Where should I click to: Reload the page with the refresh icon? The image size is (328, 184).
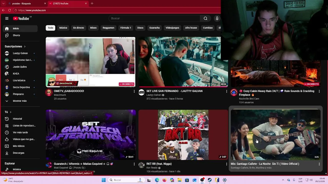9,10
